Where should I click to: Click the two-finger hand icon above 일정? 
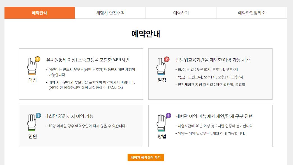[x=161, y=66]
